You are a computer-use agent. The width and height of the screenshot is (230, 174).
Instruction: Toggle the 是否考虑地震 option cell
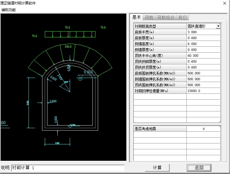click(x=203, y=129)
